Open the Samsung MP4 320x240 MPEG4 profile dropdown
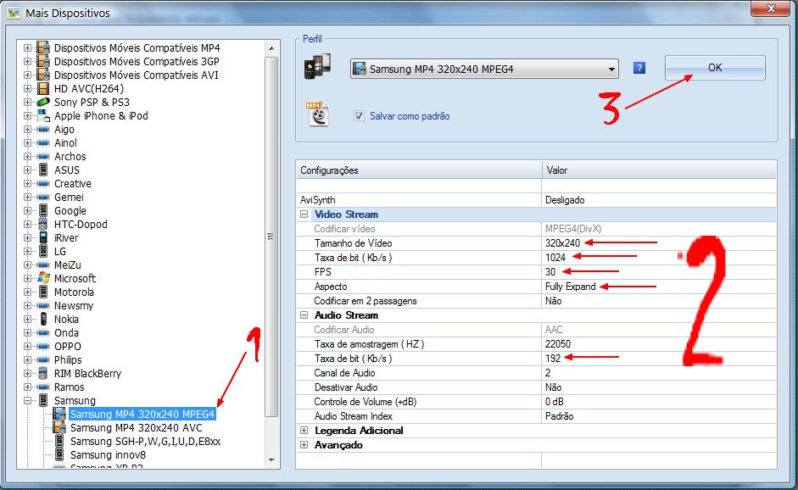 [484, 69]
